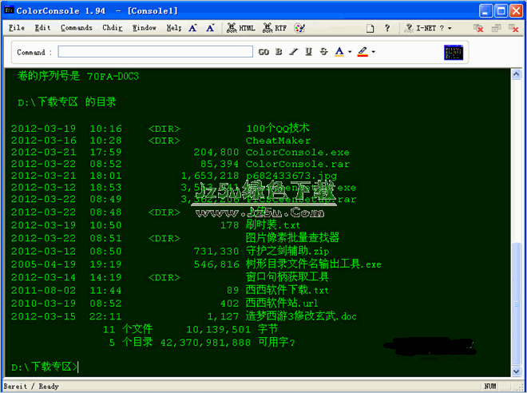Click the new blank page icon
The width and height of the screenshot is (527, 393).
tap(370, 28)
